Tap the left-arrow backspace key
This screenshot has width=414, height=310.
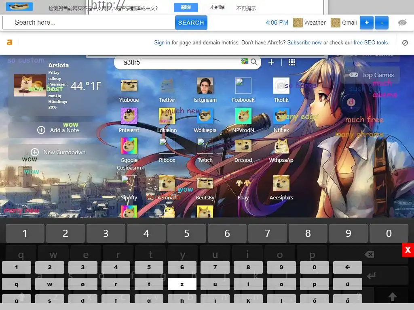tap(347, 267)
